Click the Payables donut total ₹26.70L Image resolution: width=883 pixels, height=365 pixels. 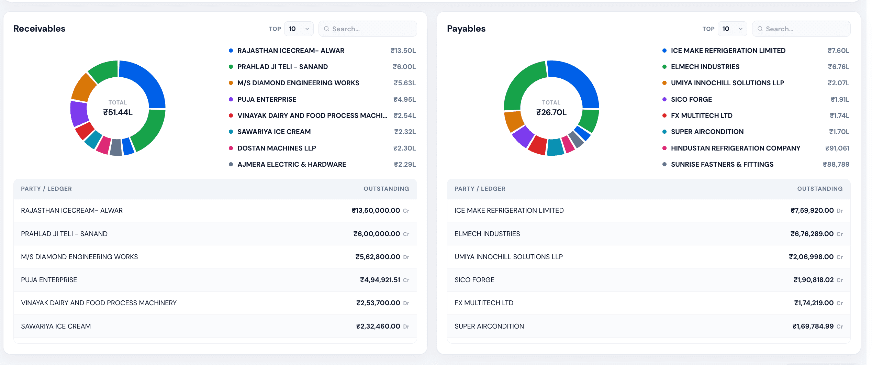tap(551, 112)
